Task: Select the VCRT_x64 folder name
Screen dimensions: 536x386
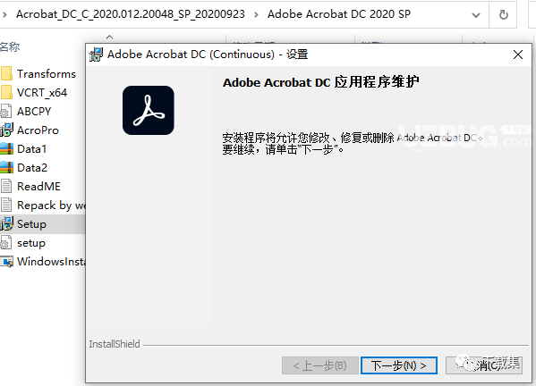Action: (x=42, y=93)
